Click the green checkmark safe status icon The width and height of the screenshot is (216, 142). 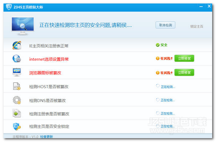coord(157,45)
